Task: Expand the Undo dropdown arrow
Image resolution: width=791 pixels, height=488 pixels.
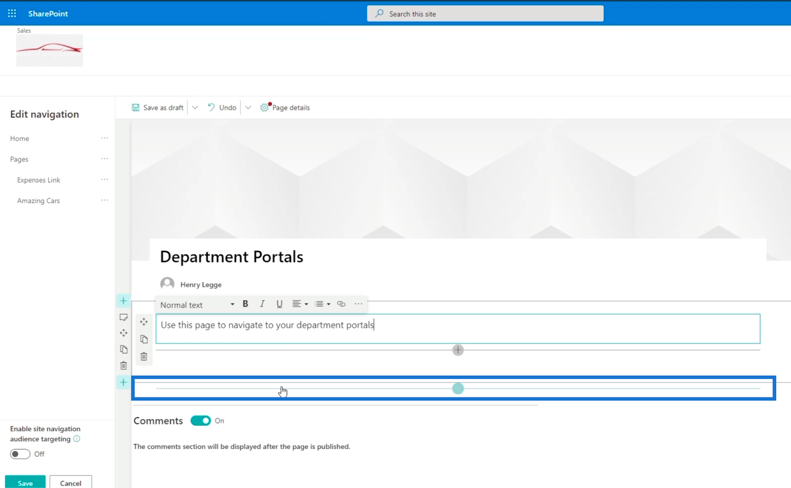Action: pos(248,107)
